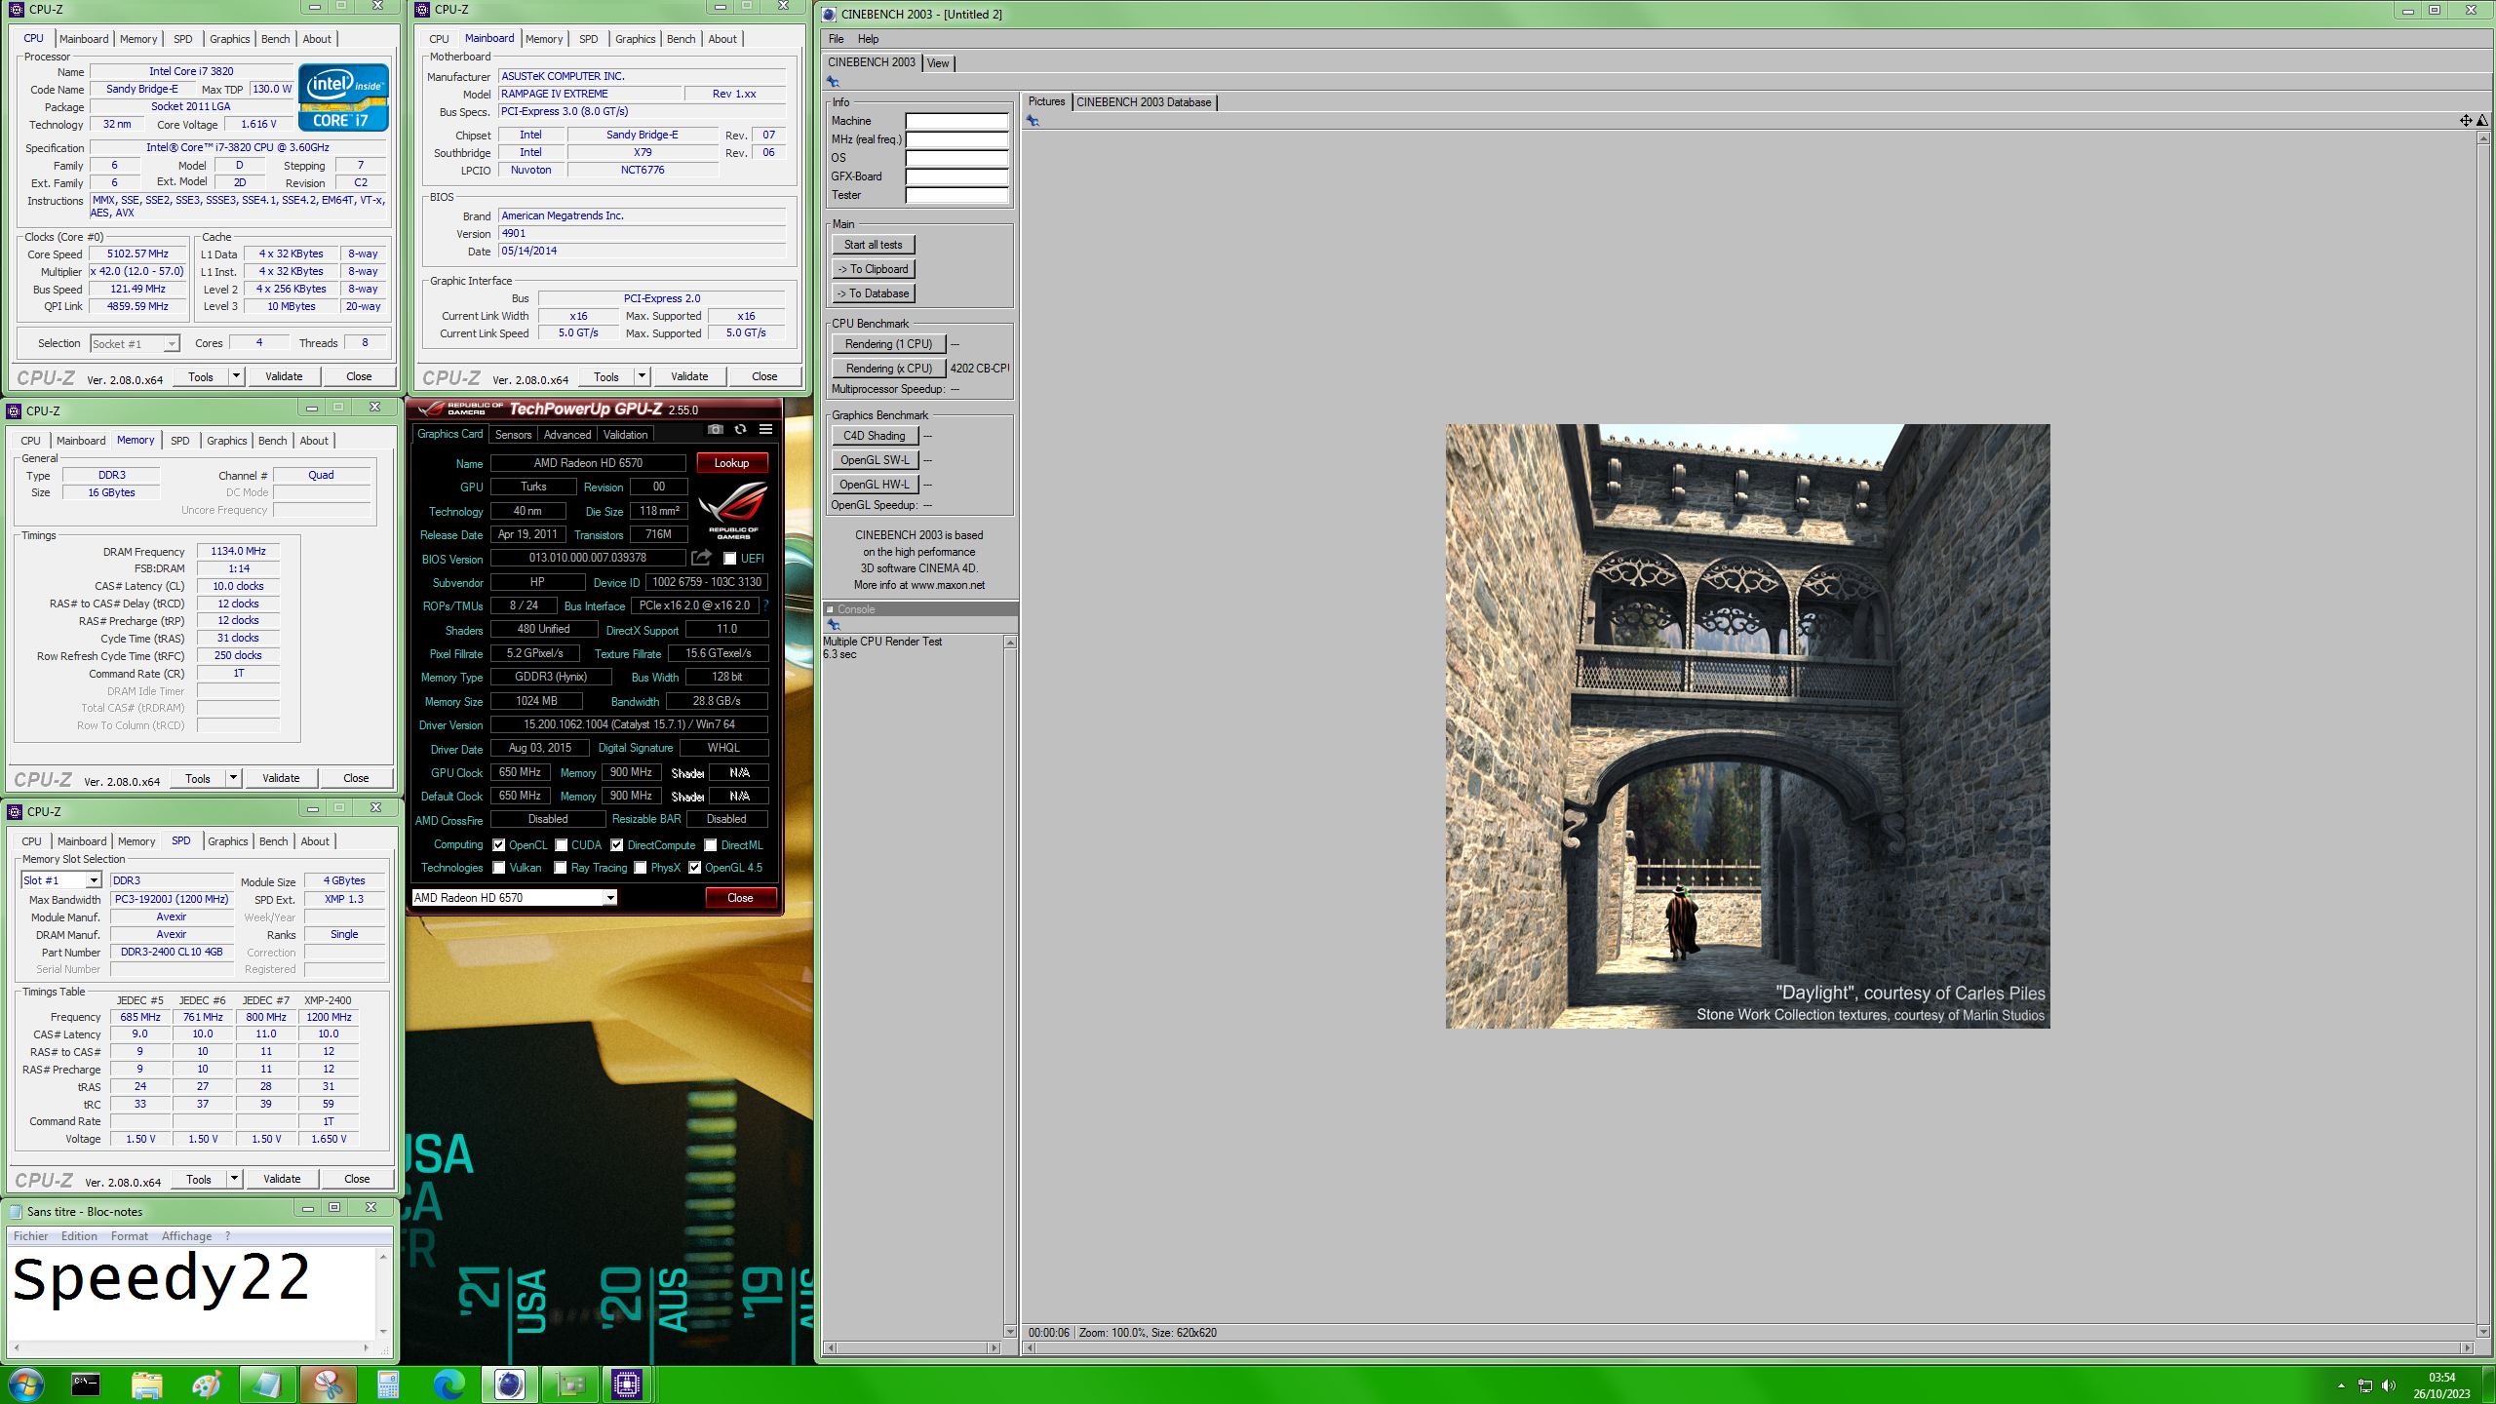2496x1404 pixels.
Task: Click the network icon in system tray
Action: 2365,1385
